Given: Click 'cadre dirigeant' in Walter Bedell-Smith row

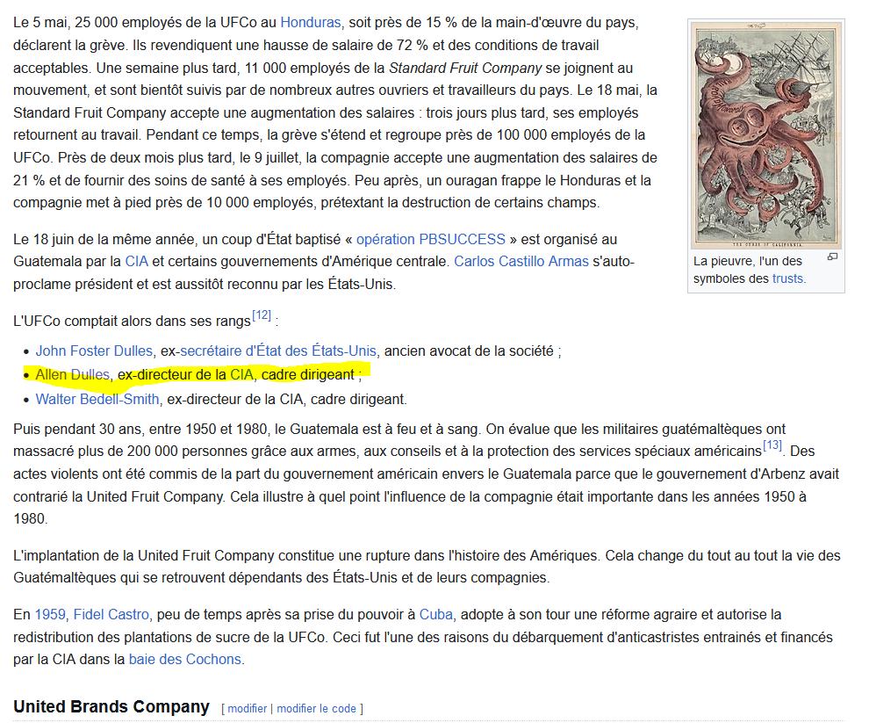Looking at the screenshot, I should pos(357,400).
